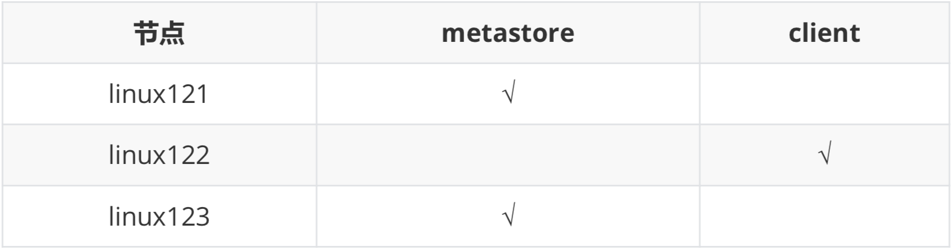Select the client column header
The image size is (952, 249).
[x=824, y=33]
